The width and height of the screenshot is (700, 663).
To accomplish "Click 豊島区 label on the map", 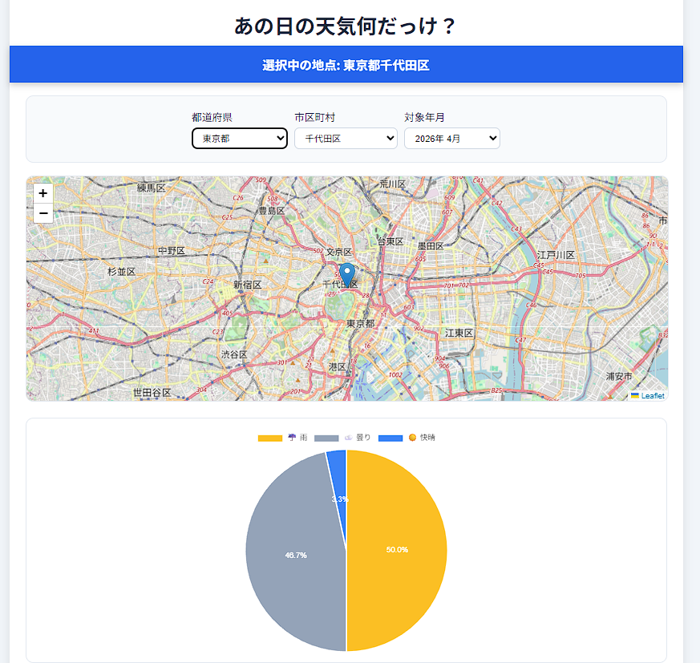I will (272, 211).
